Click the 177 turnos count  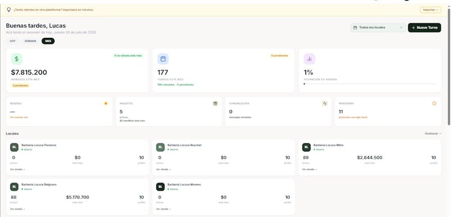click(x=163, y=72)
